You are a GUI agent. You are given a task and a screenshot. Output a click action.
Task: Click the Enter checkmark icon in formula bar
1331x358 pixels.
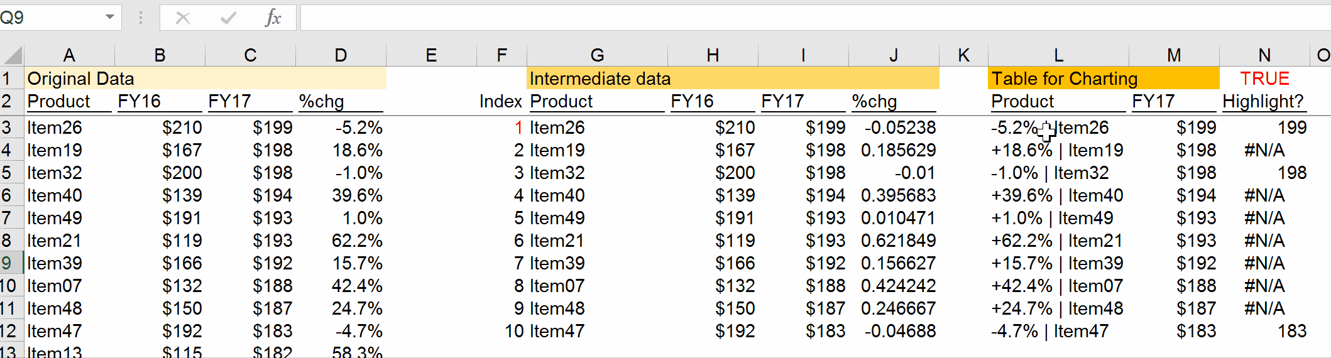point(228,18)
